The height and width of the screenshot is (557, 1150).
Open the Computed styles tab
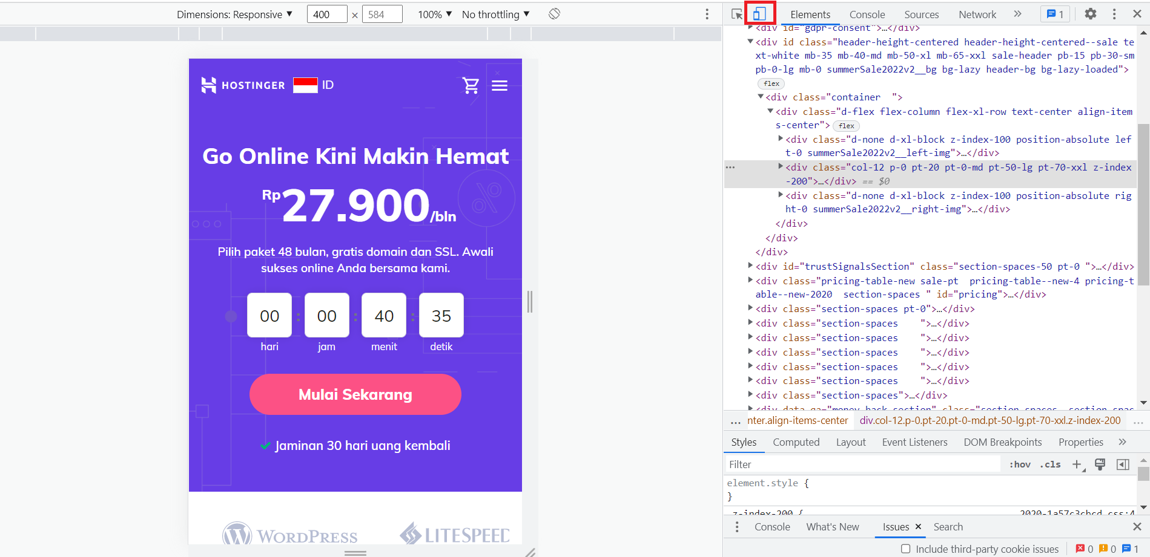click(796, 442)
